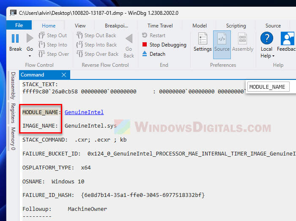This screenshot has height=221, width=296.
Task: Click Step Into Back button
Action: [x=96, y=45]
